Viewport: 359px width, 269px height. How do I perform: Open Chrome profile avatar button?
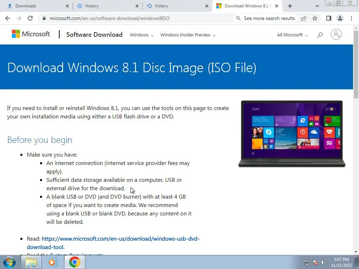340,18
